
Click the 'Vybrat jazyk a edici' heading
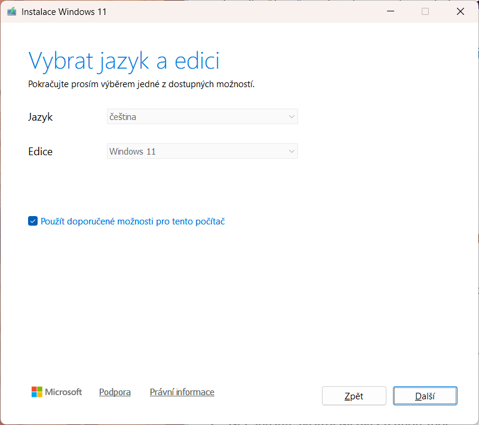[x=124, y=61]
